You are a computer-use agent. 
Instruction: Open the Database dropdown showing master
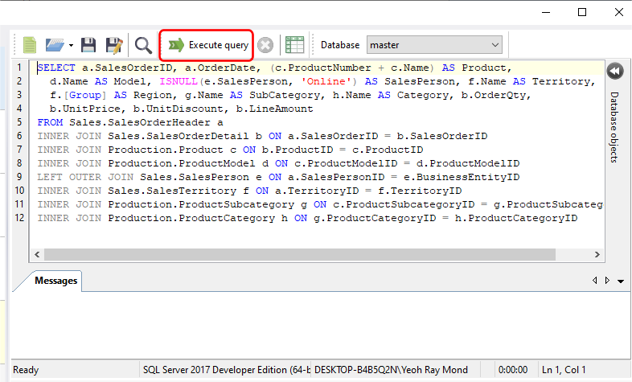434,45
